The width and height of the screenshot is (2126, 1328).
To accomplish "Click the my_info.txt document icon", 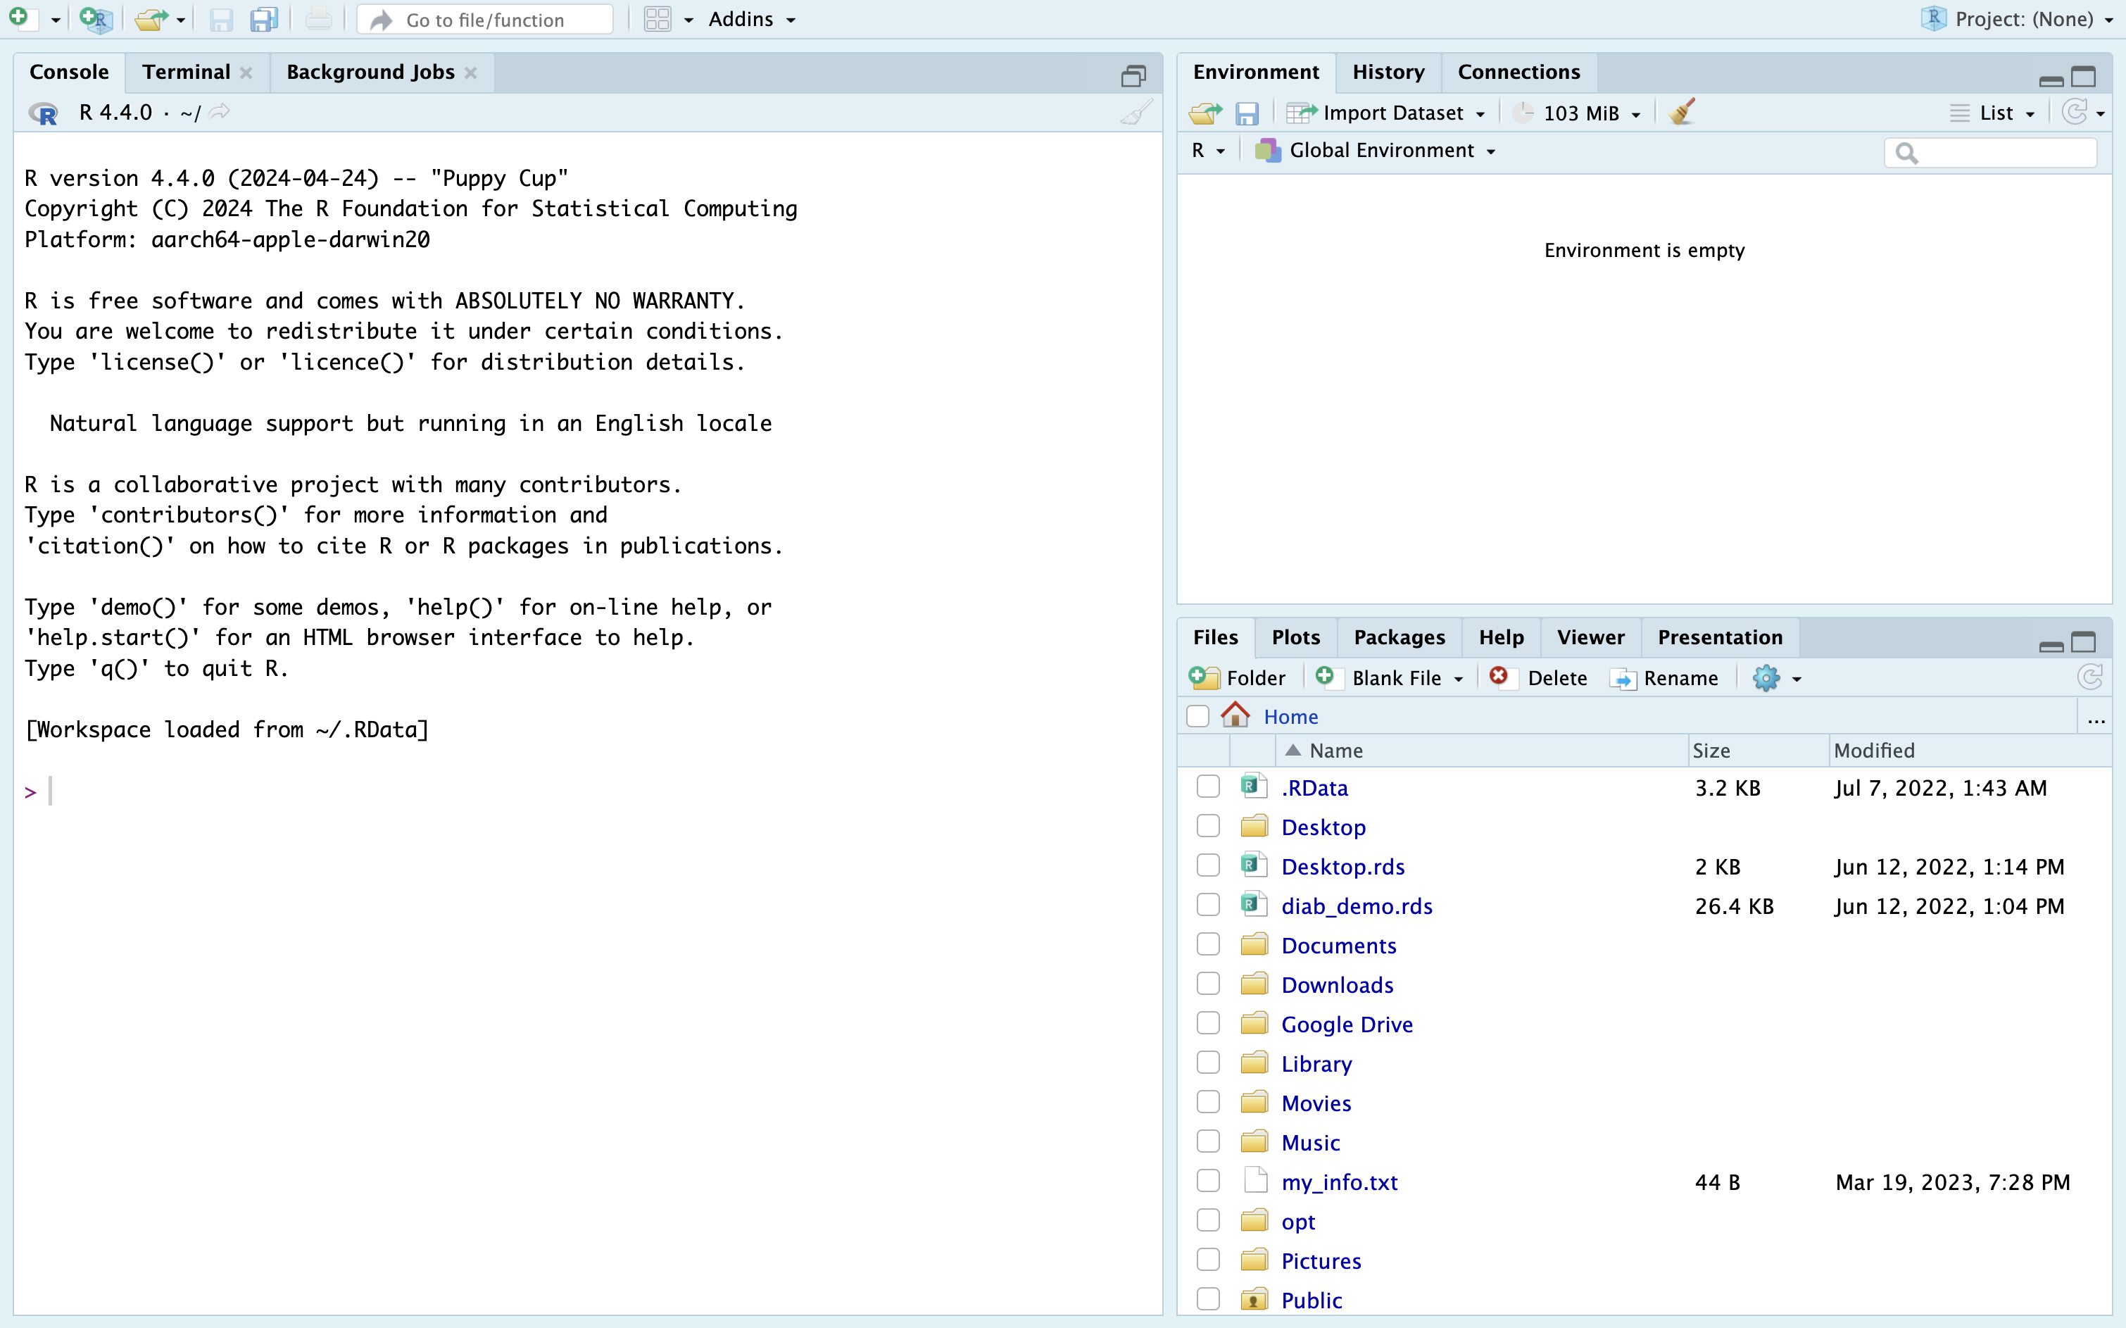I will tap(1256, 1180).
